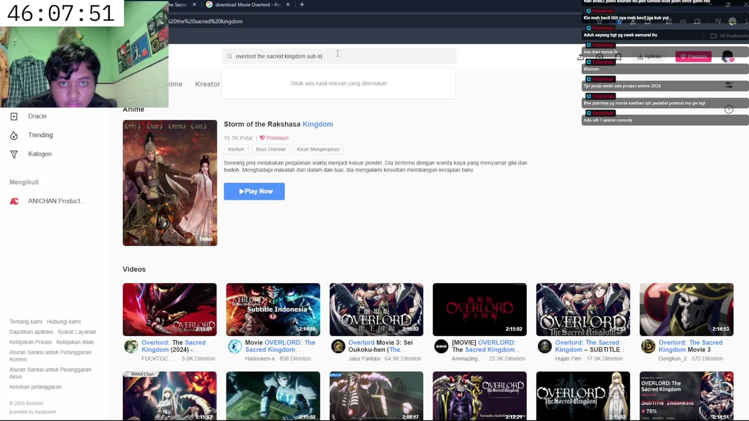Click the overlay settings sliders icon
The image size is (749, 421).
[x=729, y=85]
